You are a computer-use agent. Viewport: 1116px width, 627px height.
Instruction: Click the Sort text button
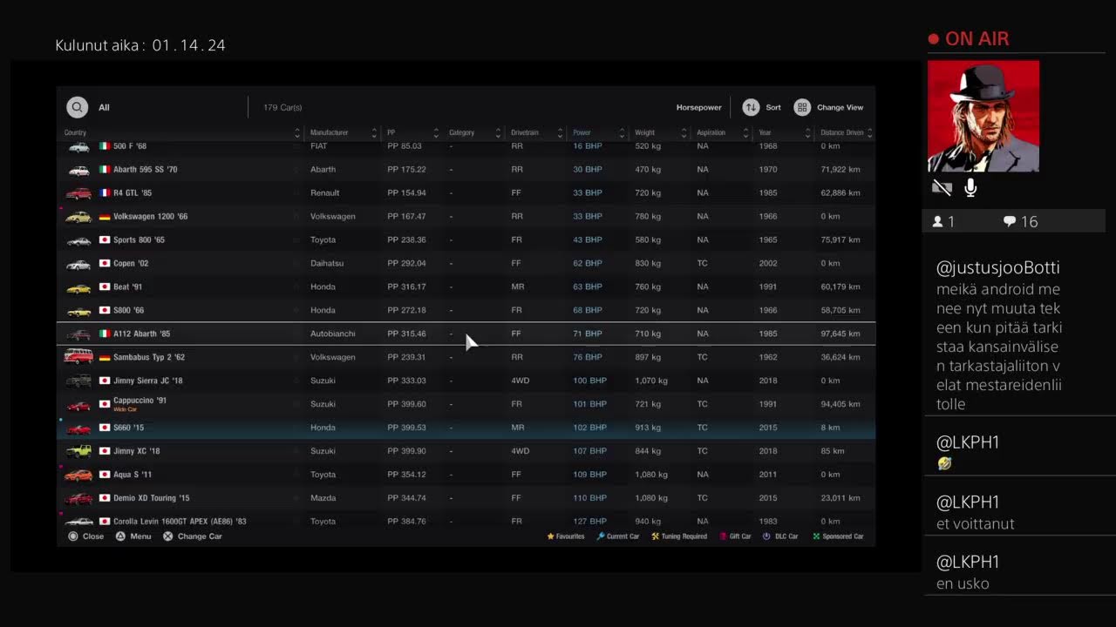tap(773, 108)
